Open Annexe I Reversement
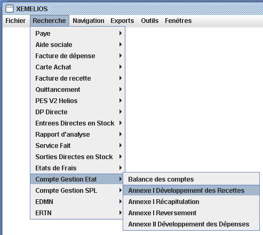The height and width of the screenshot is (235, 263). click(x=191, y=213)
